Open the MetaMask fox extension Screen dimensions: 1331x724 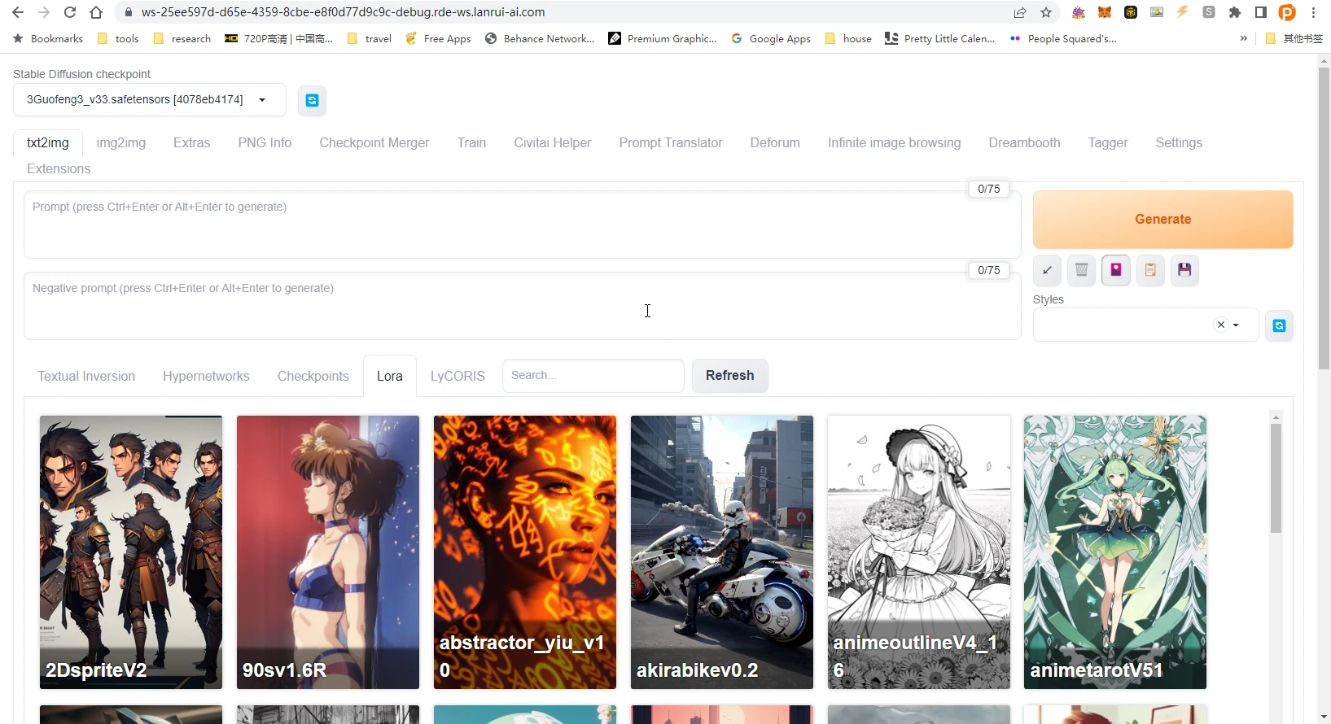(x=1105, y=12)
